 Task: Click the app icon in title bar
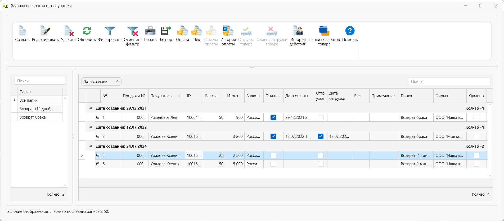click(x=6, y=6)
